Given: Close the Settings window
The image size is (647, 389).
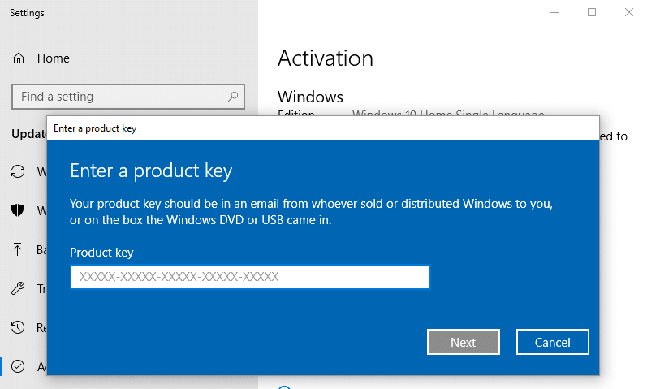Looking at the screenshot, I should 629,13.
